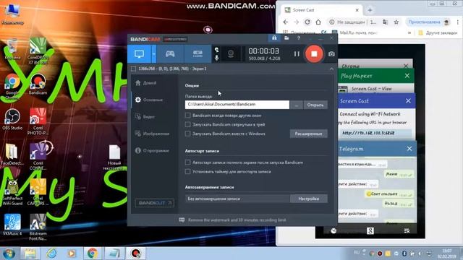Viewport: 463px width, 260px height.
Task: Open the VKMusic 4 desktop shortcut
Action: (12, 225)
